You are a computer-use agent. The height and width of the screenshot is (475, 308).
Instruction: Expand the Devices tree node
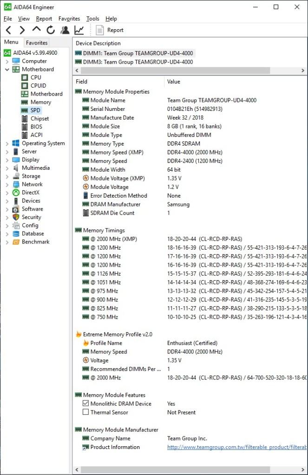pyautogui.click(x=7, y=201)
